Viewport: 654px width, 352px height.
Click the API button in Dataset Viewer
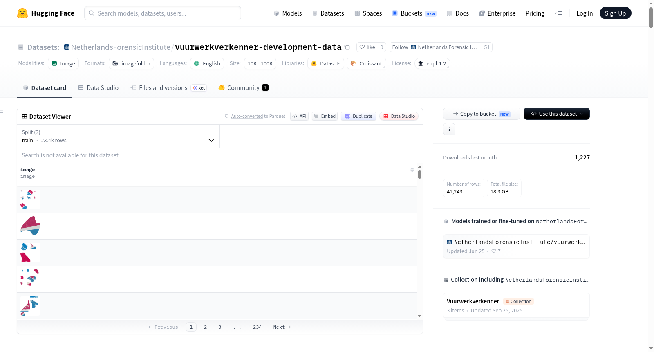(x=299, y=116)
